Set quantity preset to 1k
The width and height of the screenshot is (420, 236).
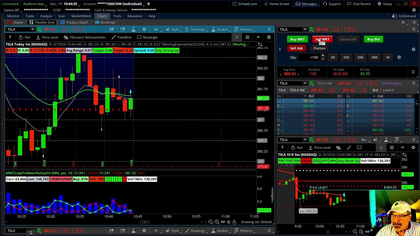tap(388, 57)
